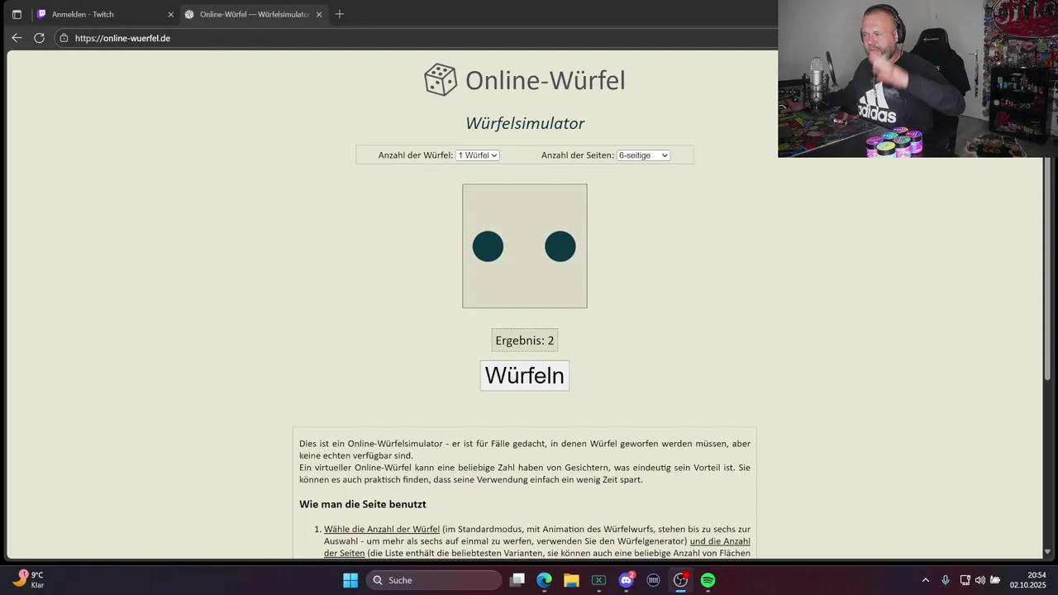Open OBS Studio from the taskbar
This screenshot has height=595, width=1058.
tap(680, 580)
